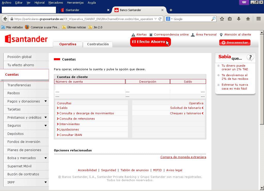Screen dimensions: 264x191
Task: Open the downloads arrow icon
Action: click(x=238, y=19)
